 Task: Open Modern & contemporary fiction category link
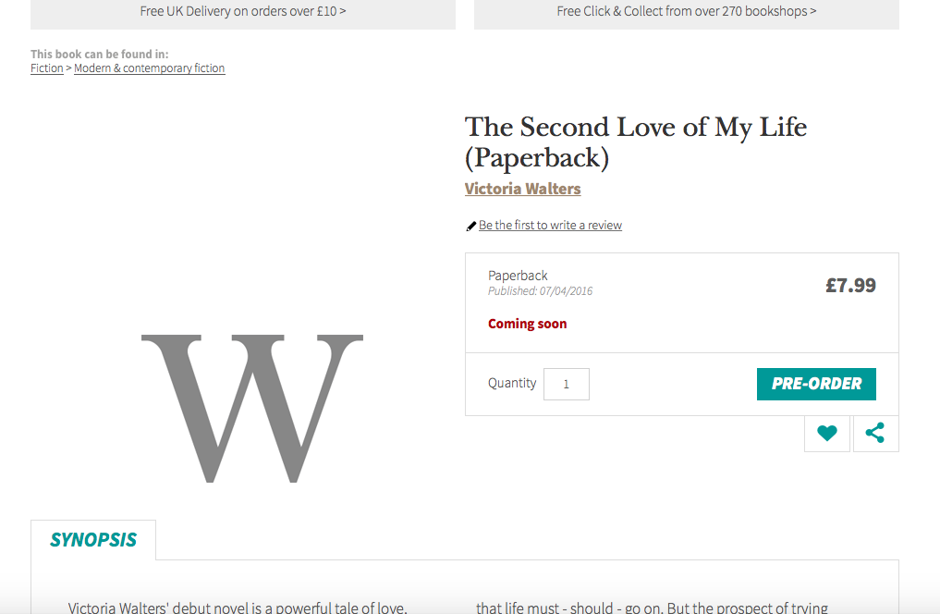pos(150,68)
